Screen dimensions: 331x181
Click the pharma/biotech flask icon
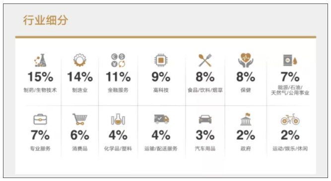(x=40, y=60)
